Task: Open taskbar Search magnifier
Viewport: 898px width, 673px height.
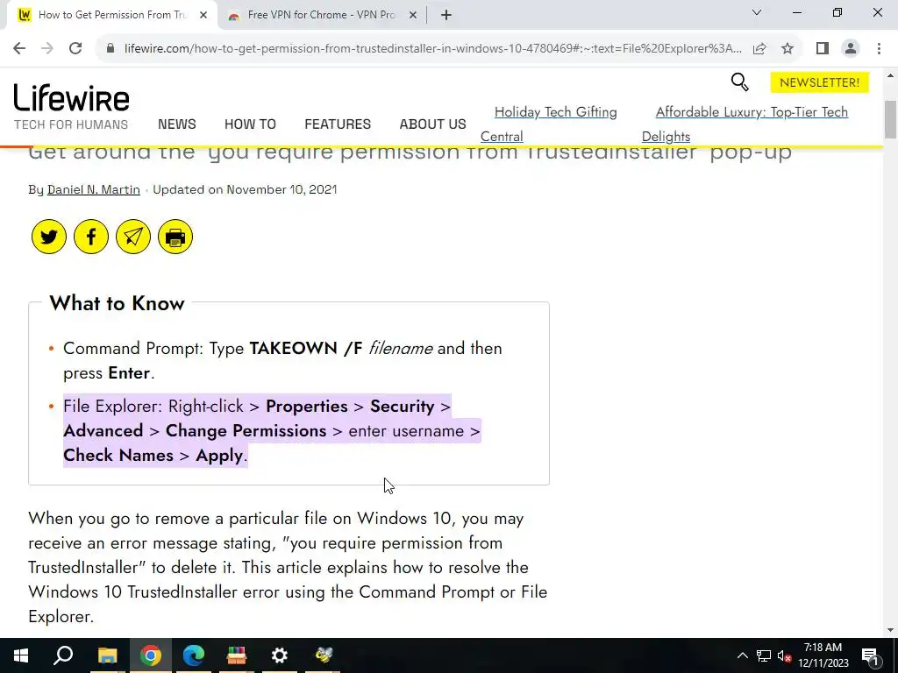Action: [63, 655]
